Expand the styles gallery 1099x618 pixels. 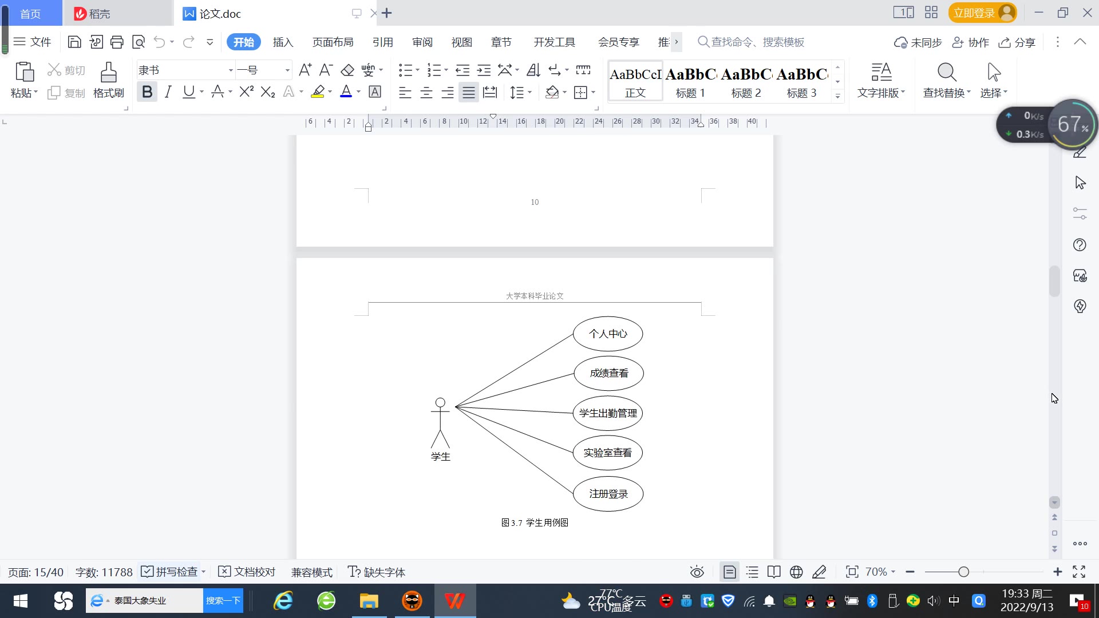tap(838, 96)
